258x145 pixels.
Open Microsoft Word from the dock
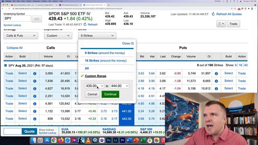point(129,140)
